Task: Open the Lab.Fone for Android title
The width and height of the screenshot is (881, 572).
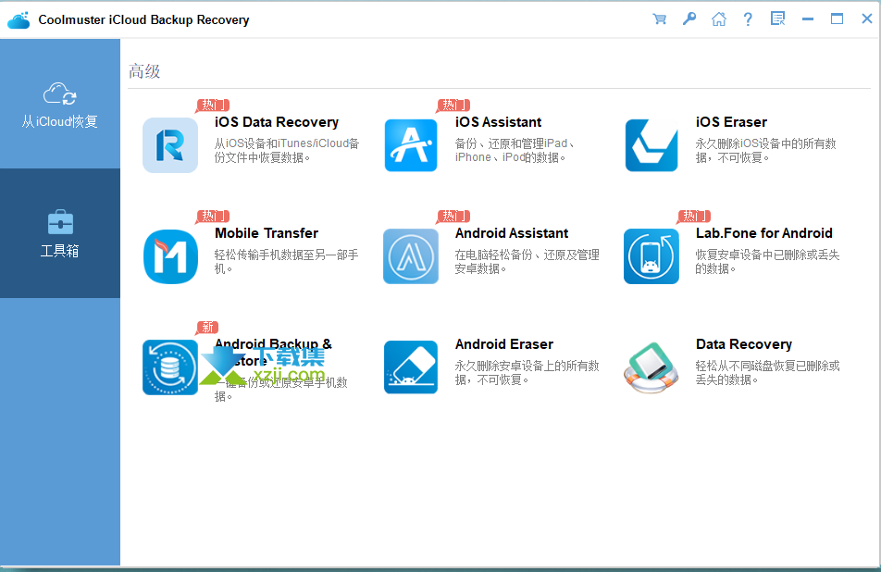Action: click(x=763, y=232)
